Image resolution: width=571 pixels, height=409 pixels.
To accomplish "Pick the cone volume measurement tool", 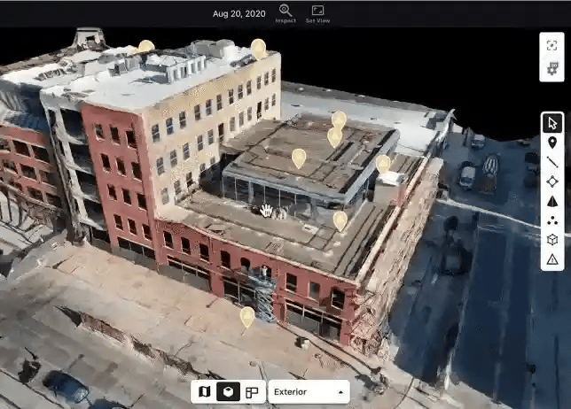I will tap(552, 201).
